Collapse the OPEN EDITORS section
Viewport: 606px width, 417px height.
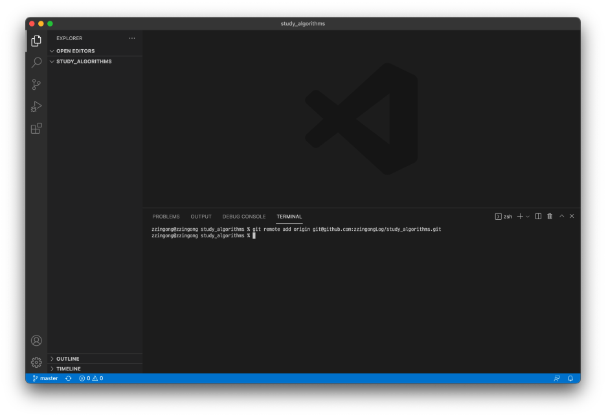[x=95, y=51]
